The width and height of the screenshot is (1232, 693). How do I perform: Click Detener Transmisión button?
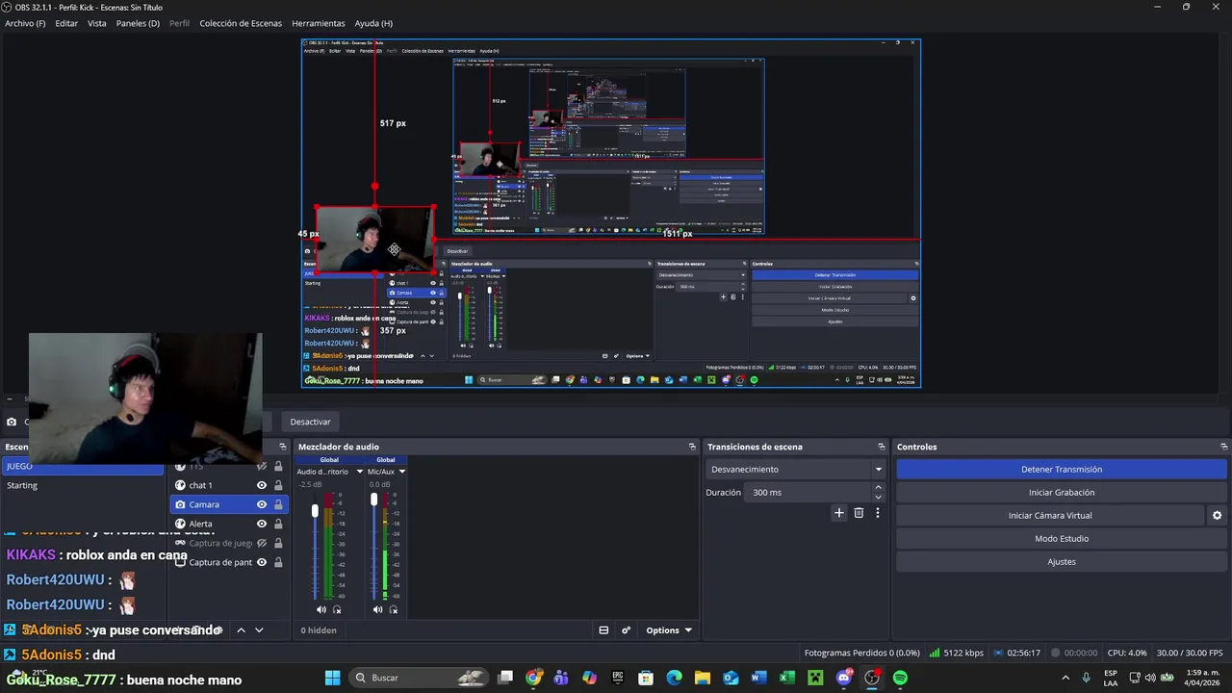coord(1062,469)
